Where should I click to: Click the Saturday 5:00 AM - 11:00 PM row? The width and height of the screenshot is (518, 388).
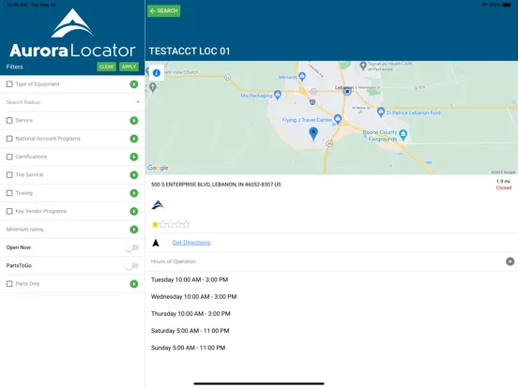click(190, 331)
